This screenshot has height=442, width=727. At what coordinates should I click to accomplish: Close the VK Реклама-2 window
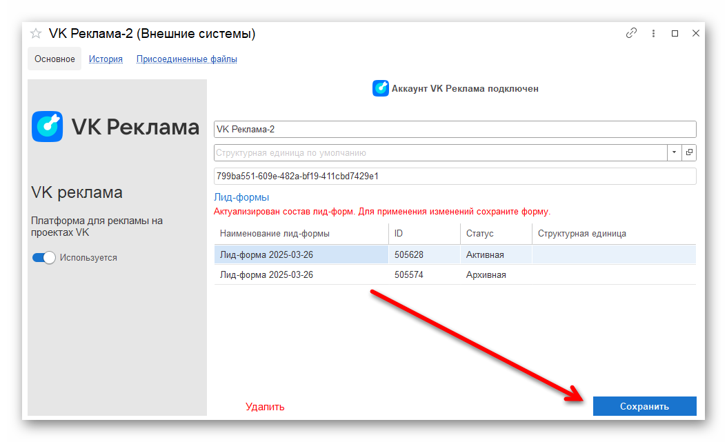pyautogui.click(x=695, y=33)
